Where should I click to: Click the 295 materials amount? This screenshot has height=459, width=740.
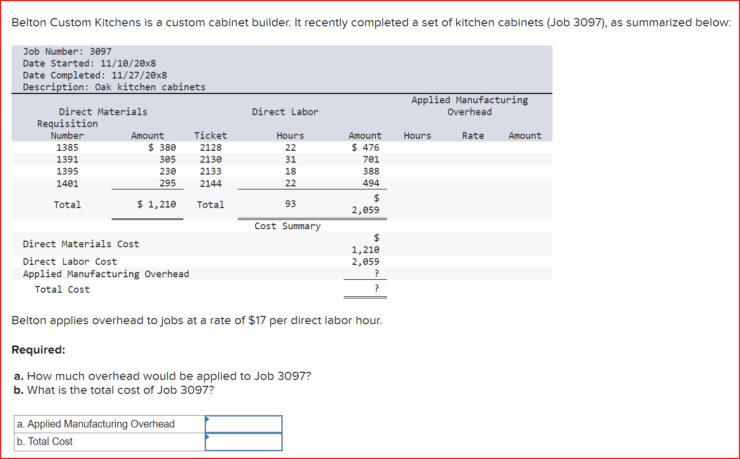pyautogui.click(x=167, y=183)
